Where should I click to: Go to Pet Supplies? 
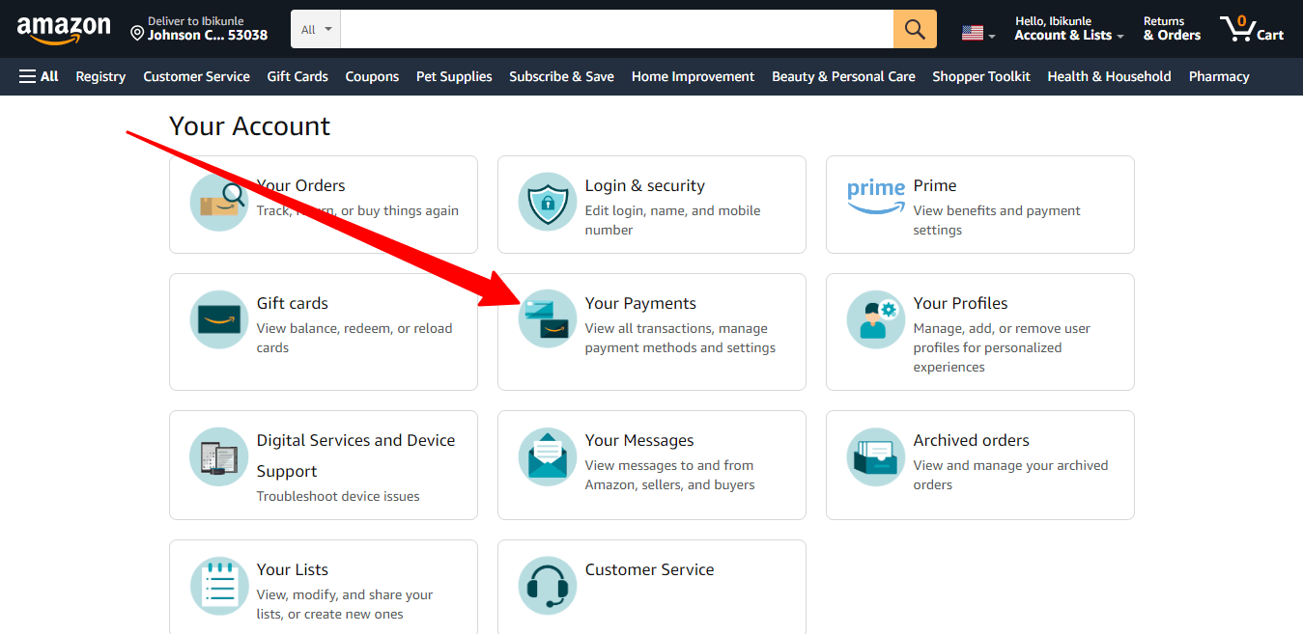click(454, 76)
